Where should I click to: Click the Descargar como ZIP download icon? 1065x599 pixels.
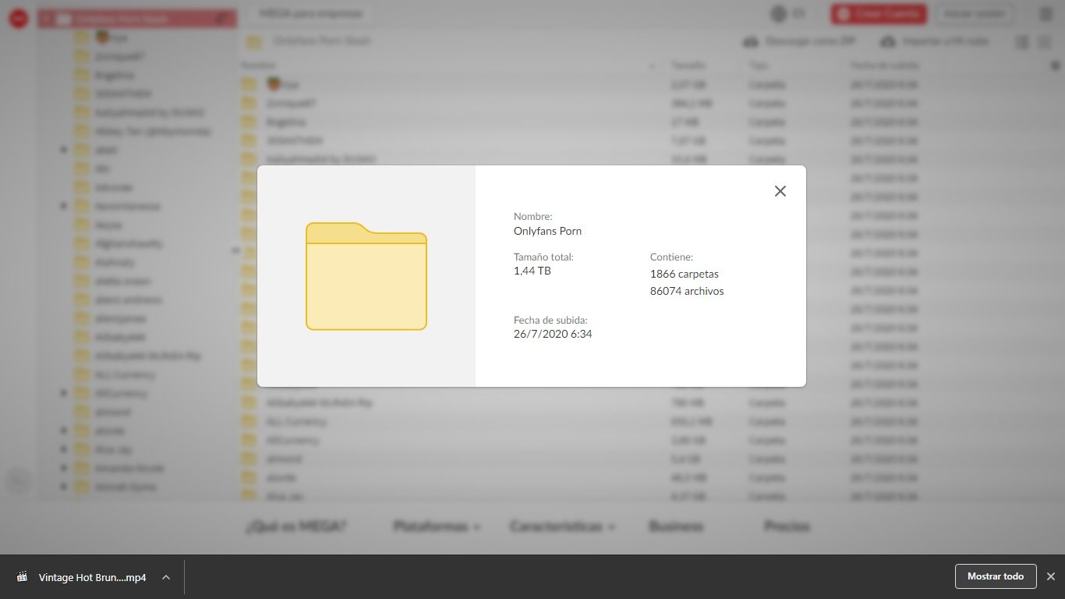click(751, 41)
